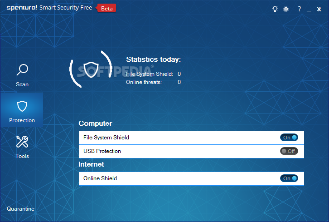Open the Tools wrench and screwdriver icon

coord(22,142)
